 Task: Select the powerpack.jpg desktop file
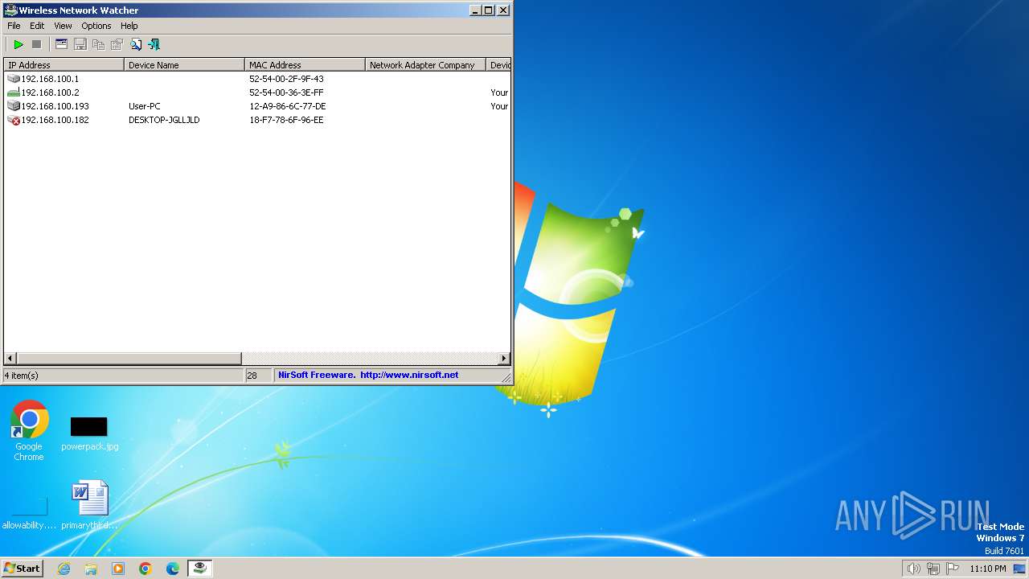(89, 434)
